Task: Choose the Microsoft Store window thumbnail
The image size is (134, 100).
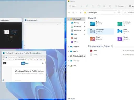Action: (44, 33)
